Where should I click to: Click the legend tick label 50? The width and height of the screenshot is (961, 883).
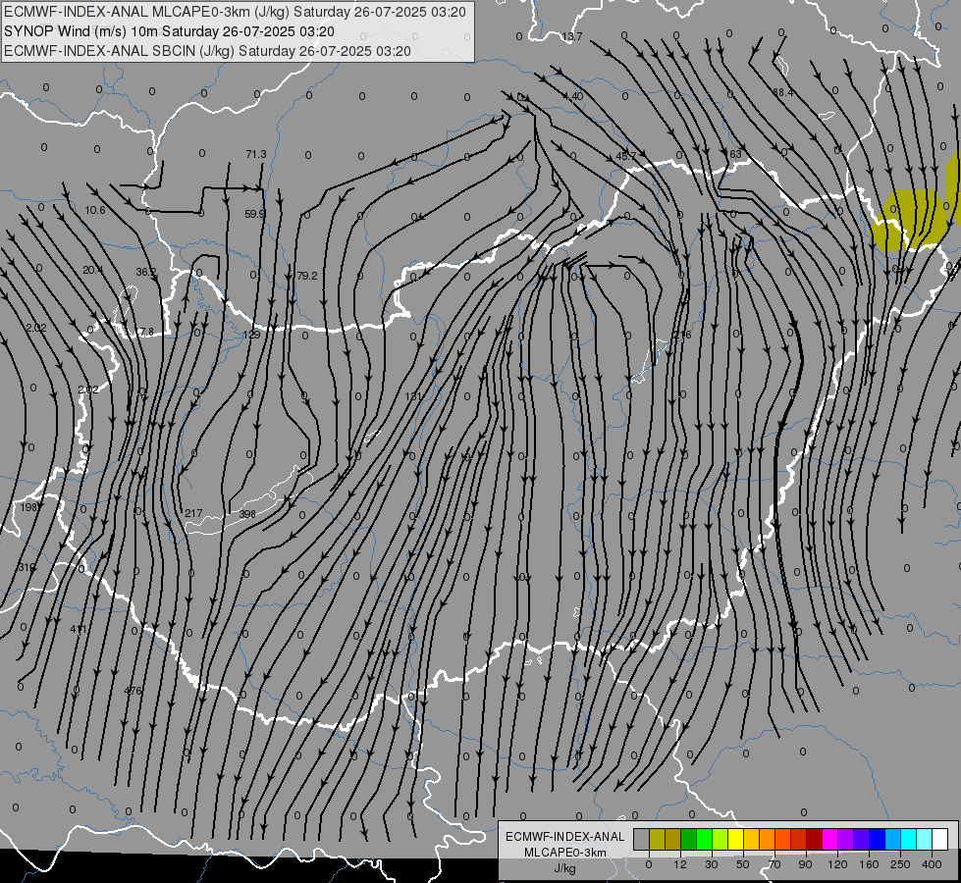743,864
